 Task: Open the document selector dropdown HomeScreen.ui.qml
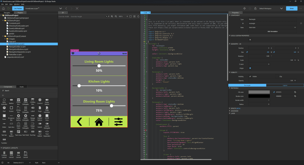[61, 9]
